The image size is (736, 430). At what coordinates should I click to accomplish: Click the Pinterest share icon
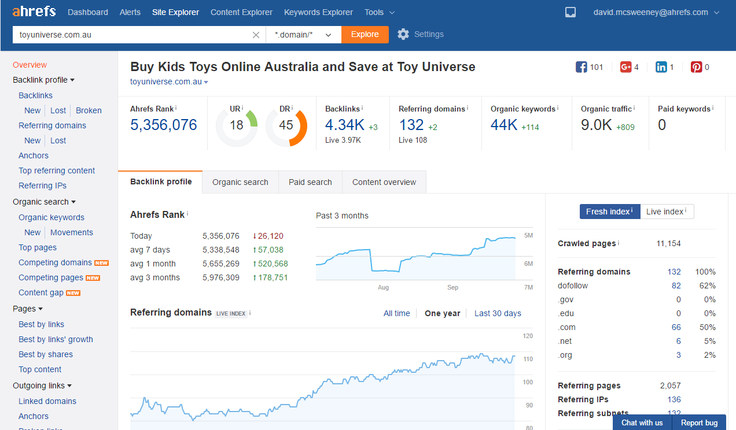[x=696, y=67]
